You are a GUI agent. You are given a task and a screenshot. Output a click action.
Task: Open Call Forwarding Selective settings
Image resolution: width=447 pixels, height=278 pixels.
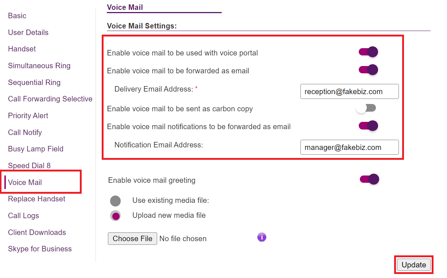[50, 99]
